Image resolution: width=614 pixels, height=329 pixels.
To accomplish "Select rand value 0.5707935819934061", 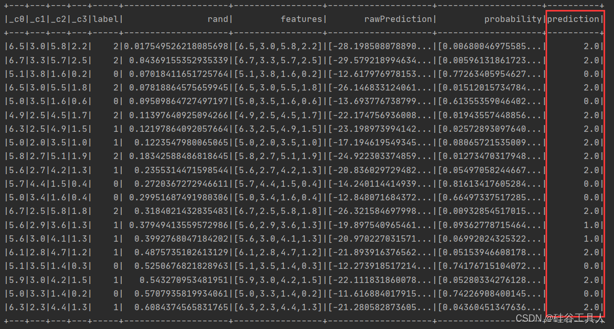I will click(181, 294).
